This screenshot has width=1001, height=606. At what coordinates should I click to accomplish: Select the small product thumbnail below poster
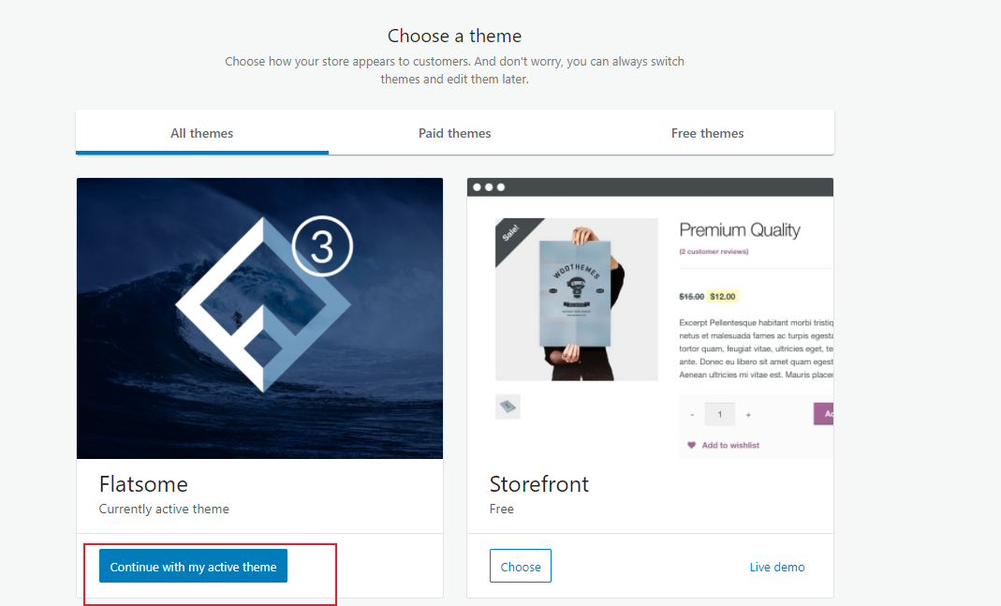tap(508, 406)
